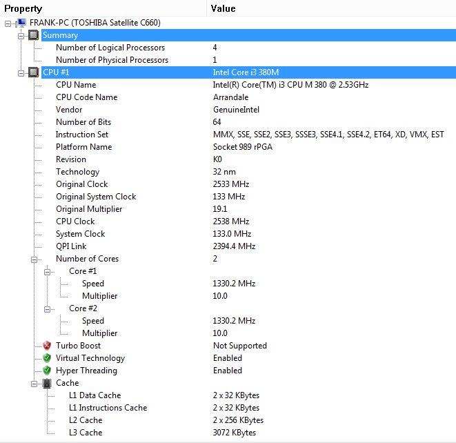The image size is (456, 443).
Task: Click the value Not Supported
Action: click(240, 346)
